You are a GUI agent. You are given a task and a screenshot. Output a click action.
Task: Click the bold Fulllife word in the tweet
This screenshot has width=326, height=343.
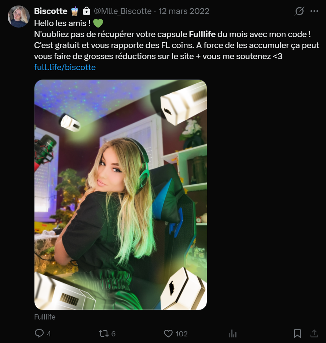pos(202,35)
